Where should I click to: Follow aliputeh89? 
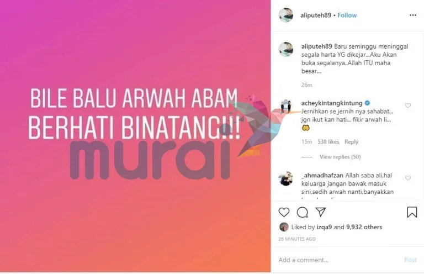coord(347,15)
